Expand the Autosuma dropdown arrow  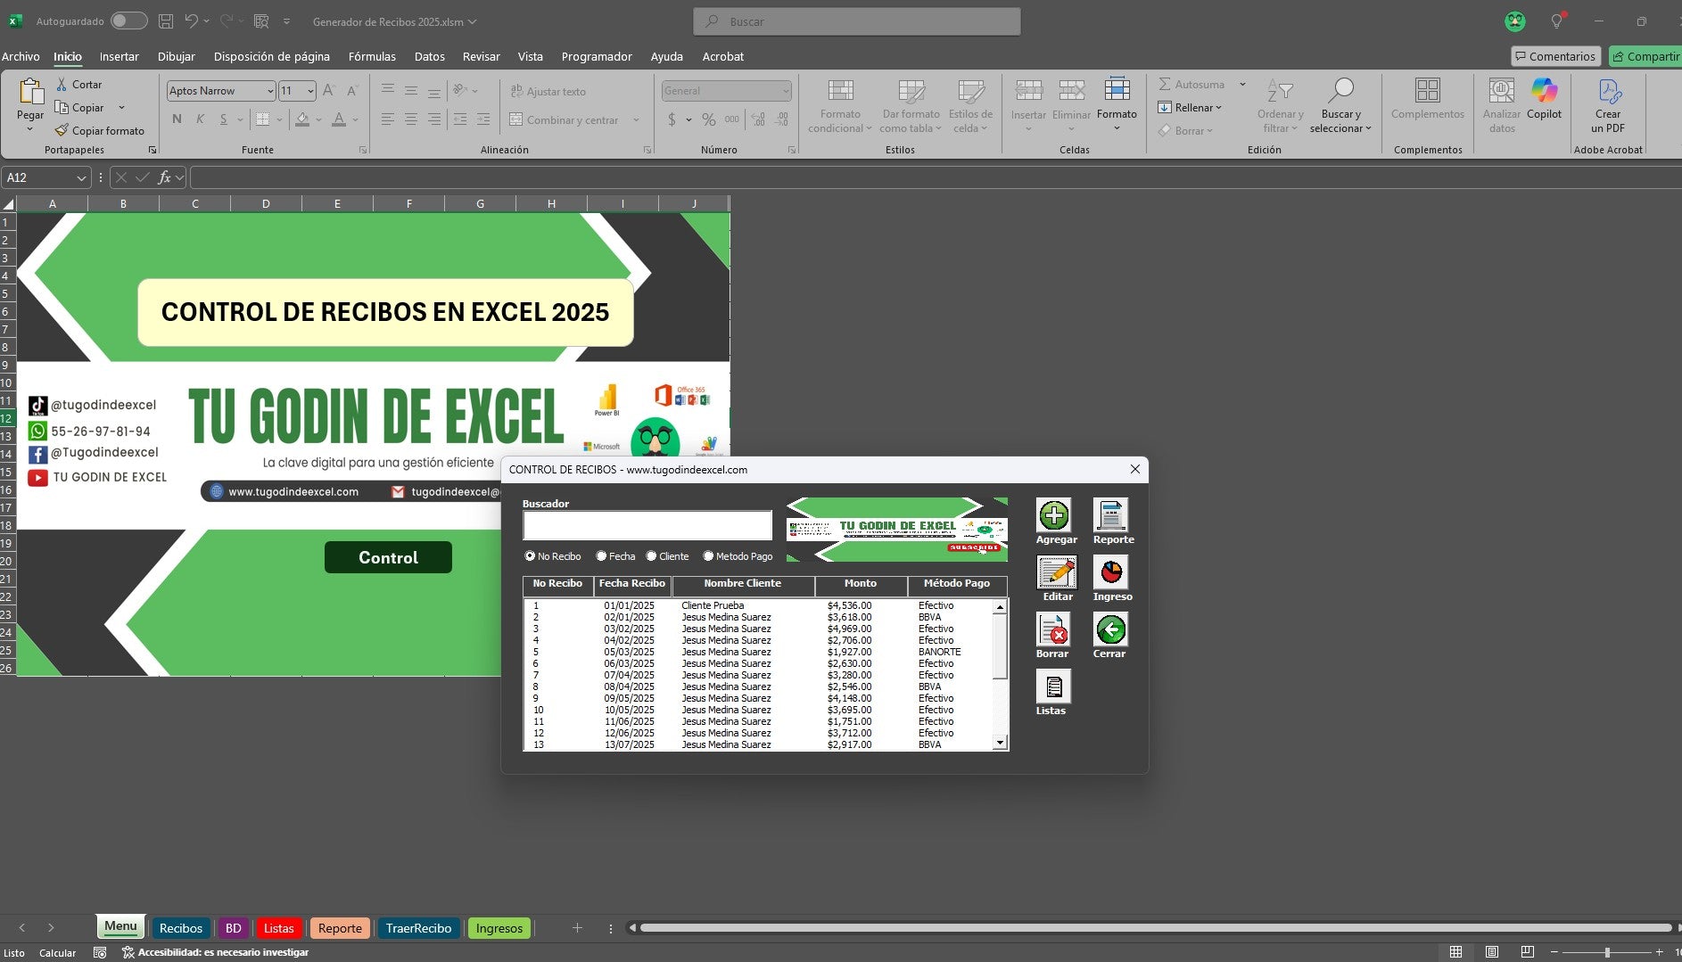pyautogui.click(x=1242, y=85)
